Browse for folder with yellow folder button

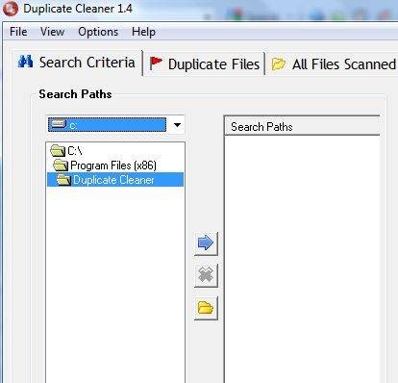click(x=206, y=308)
